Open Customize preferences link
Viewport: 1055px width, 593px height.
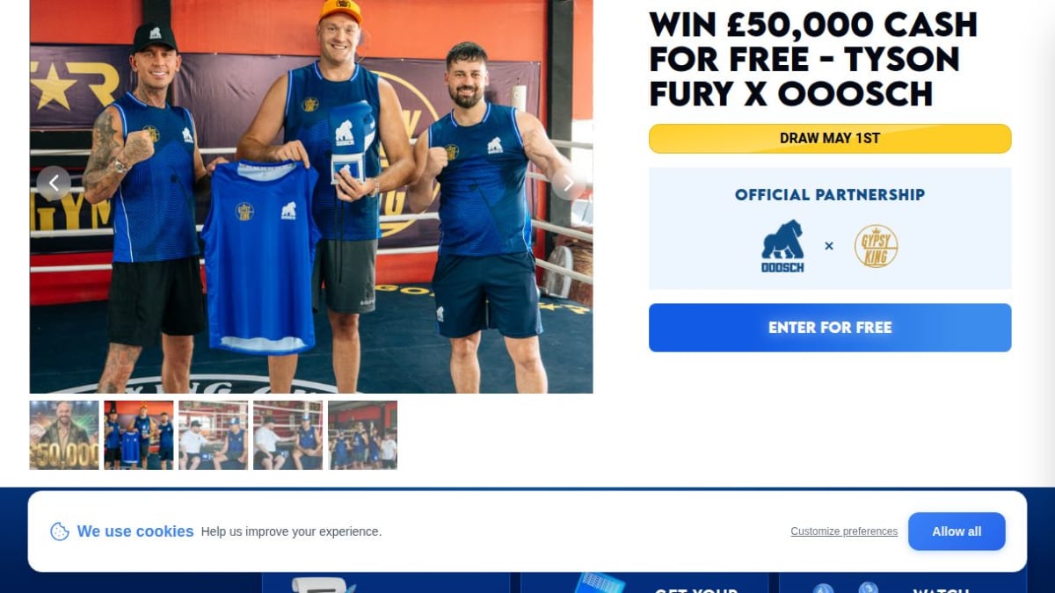click(844, 532)
